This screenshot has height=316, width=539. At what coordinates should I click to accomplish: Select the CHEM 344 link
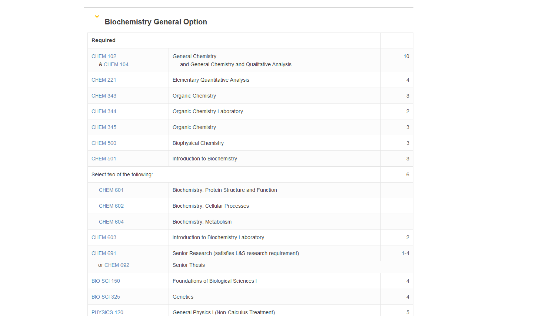104,111
